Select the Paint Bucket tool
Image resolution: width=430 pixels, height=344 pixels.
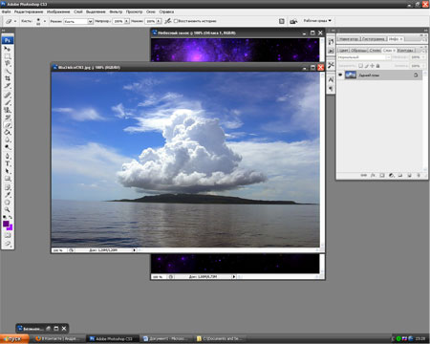pos(8,133)
